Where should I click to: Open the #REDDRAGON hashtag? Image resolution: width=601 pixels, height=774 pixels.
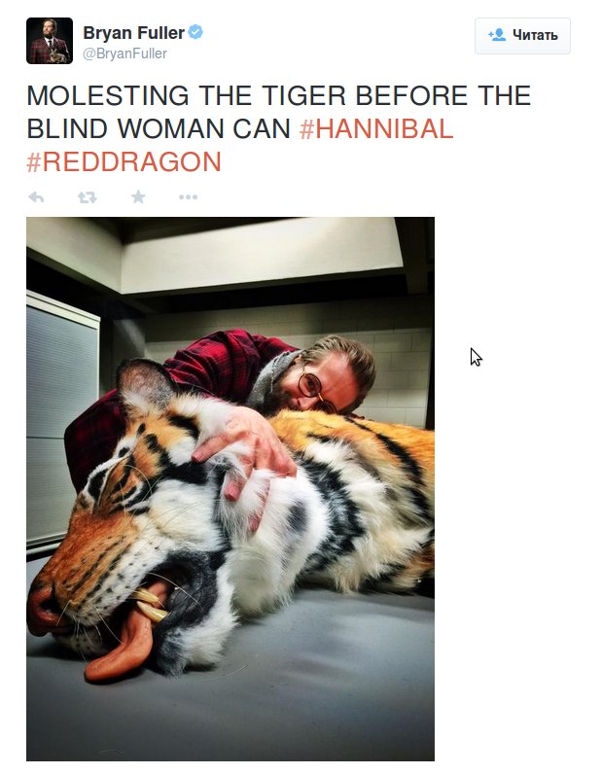tap(124, 162)
